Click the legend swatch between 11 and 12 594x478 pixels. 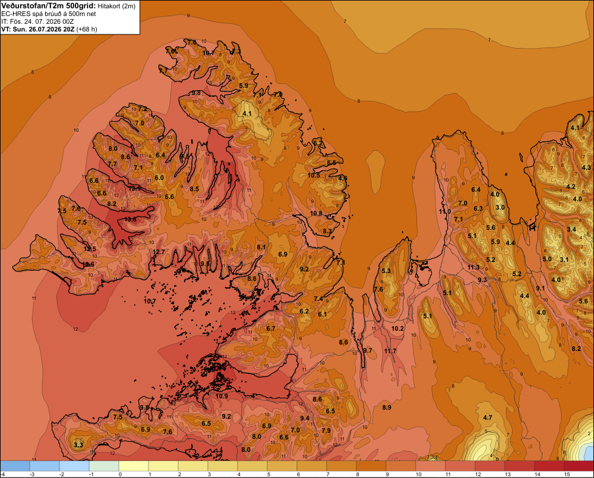[x=460, y=466]
